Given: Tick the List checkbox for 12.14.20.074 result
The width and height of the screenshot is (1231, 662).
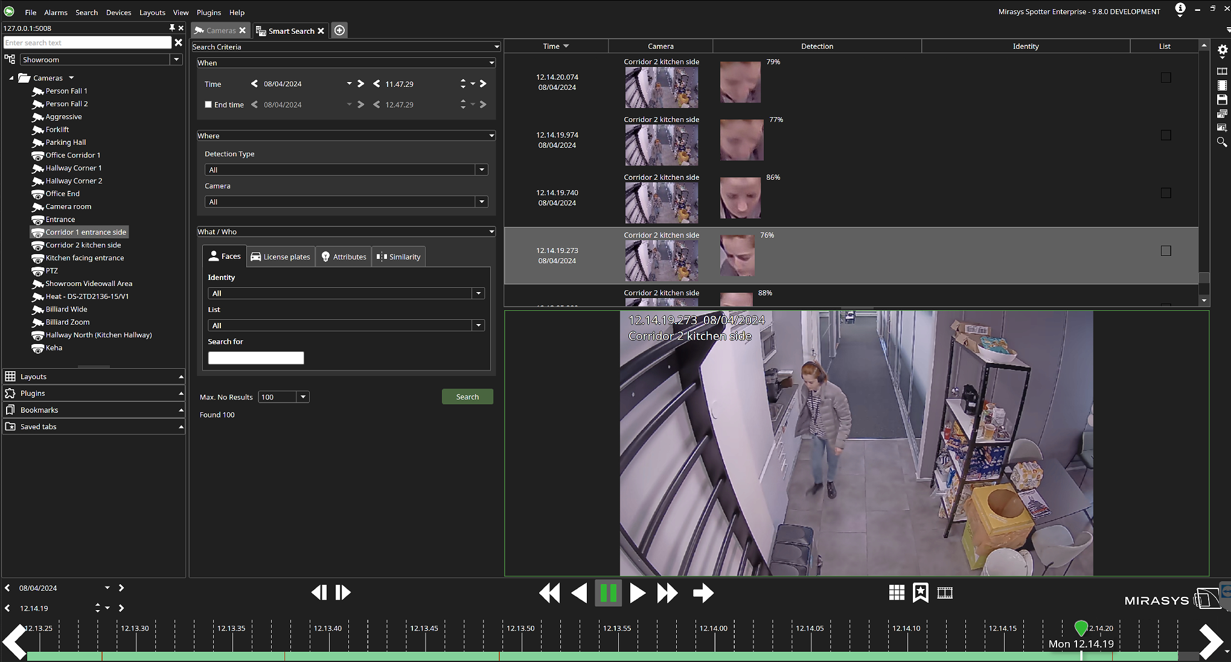Looking at the screenshot, I should 1166,77.
